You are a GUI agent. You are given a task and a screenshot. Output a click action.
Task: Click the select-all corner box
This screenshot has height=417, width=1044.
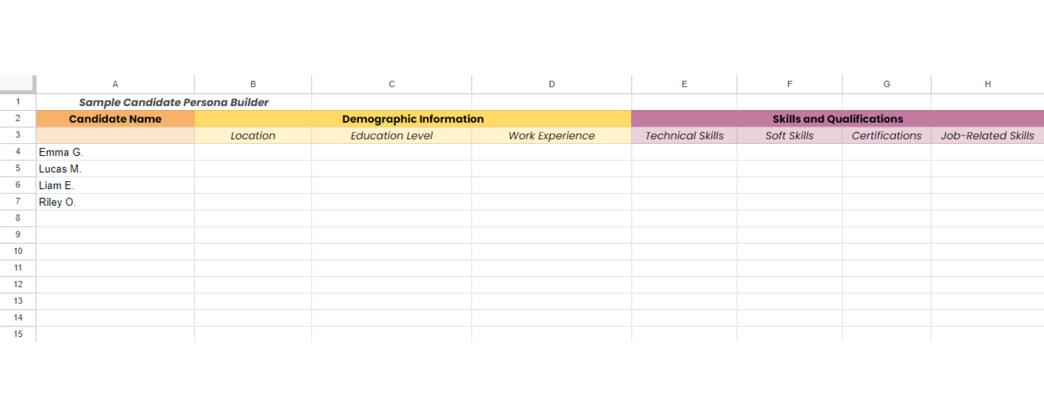tap(17, 83)
